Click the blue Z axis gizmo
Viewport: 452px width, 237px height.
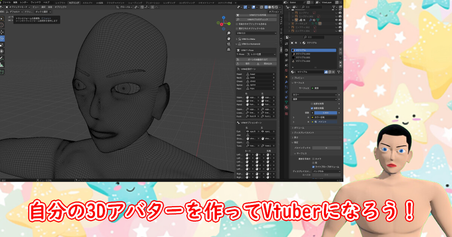click(223, 18)
